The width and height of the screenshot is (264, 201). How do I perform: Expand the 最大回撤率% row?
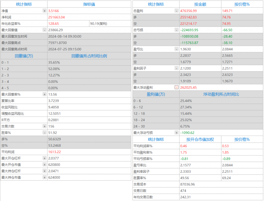45,94
